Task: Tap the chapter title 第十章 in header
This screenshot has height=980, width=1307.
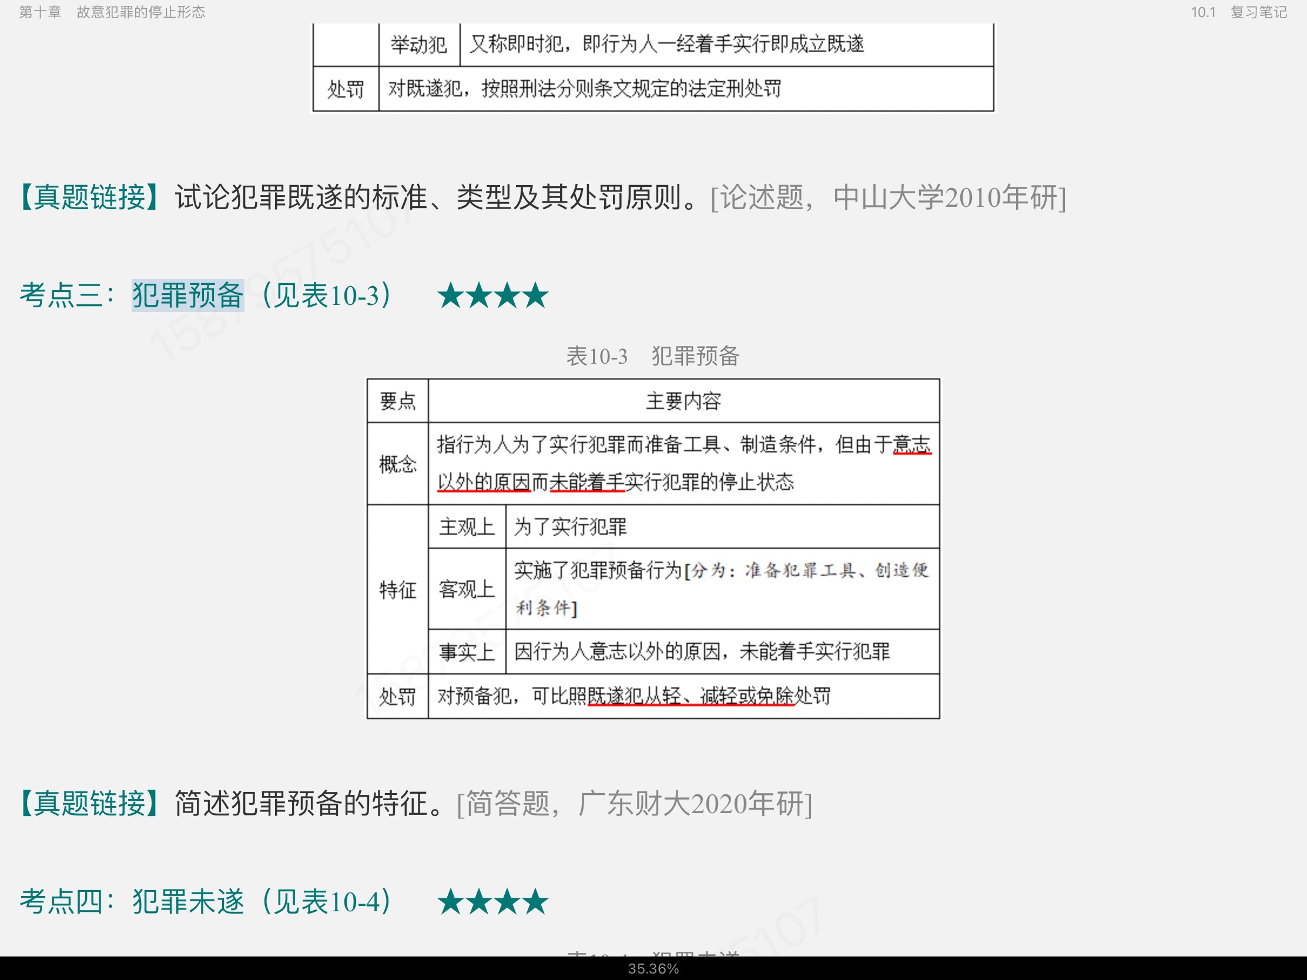Action: point(40,12)
